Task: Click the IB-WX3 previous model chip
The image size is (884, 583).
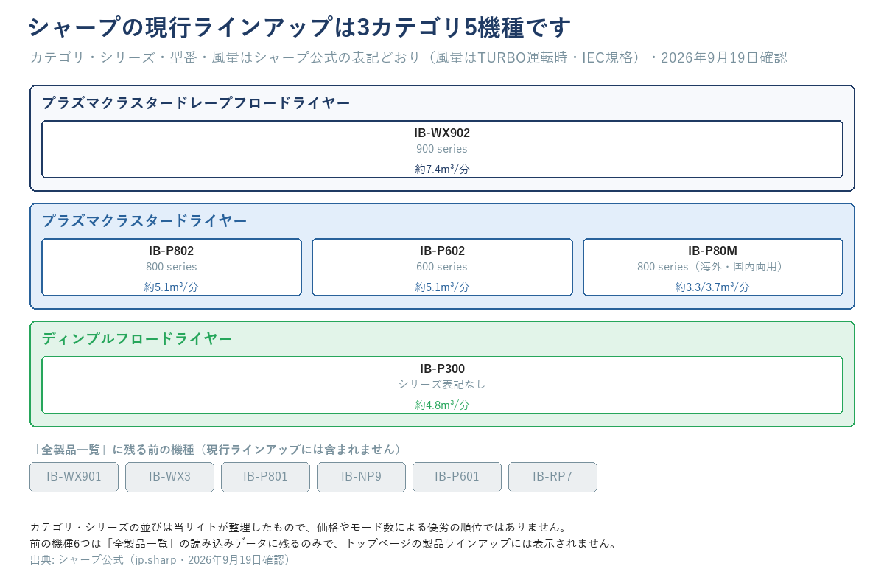Action: pos(169,477)
